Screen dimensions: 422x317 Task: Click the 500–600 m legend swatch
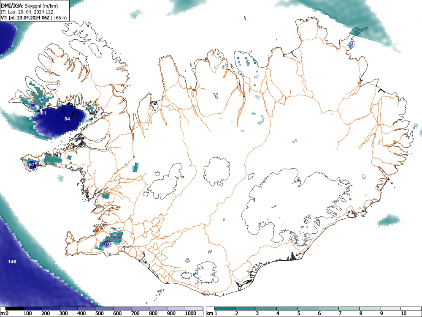tap(104, 309)
